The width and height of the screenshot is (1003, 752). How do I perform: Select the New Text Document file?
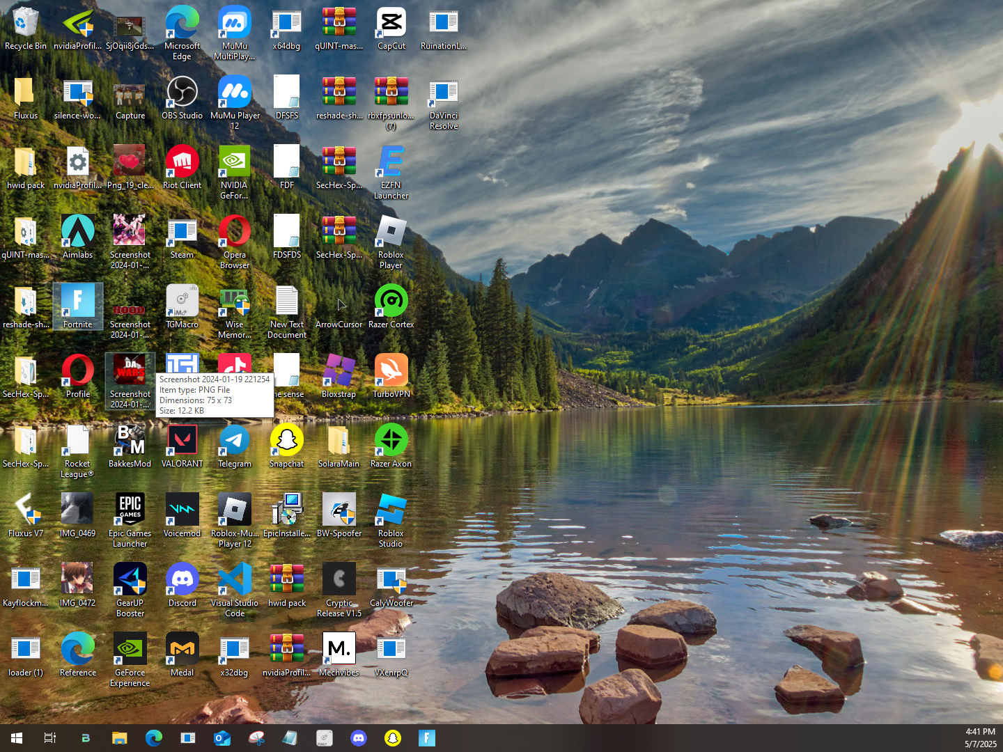coord(287,311)
